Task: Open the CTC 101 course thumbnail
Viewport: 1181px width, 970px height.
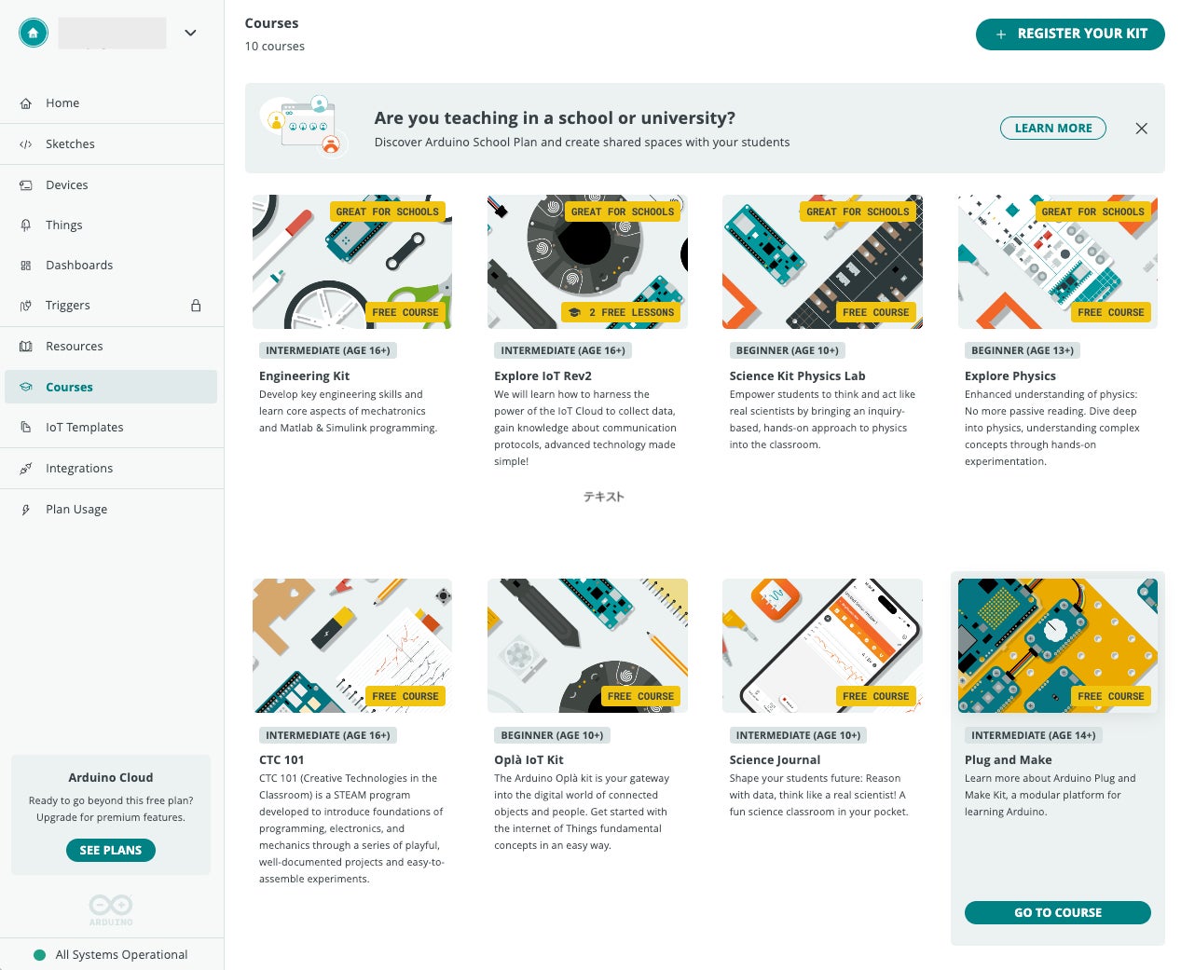Action: 352,646
